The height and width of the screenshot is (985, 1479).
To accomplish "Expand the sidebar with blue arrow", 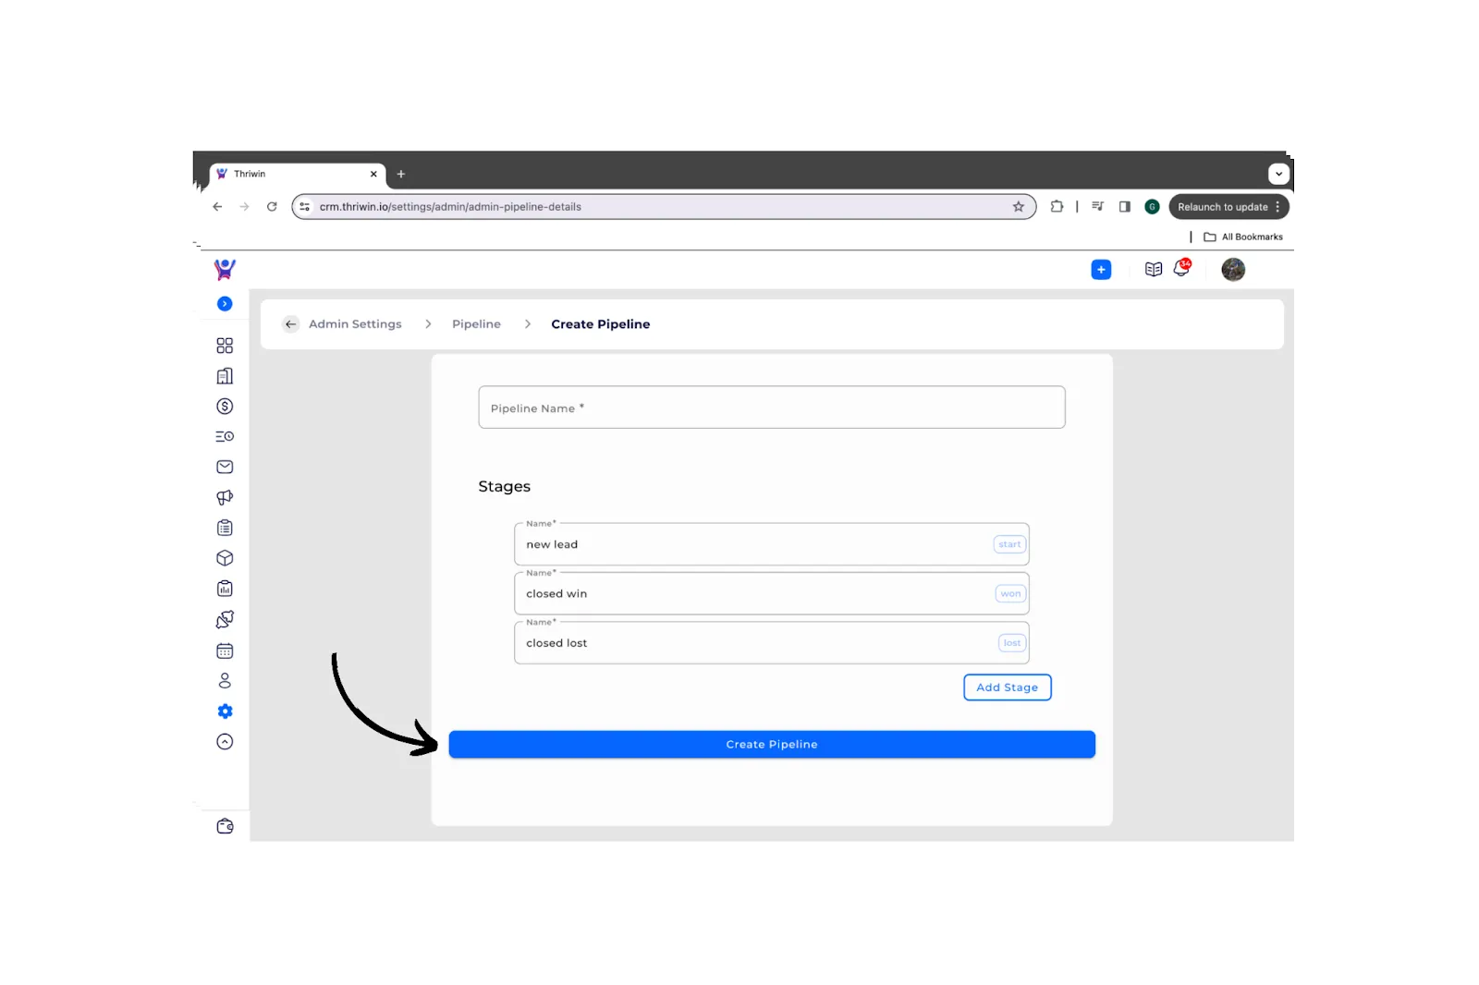I will coord(225,304).
